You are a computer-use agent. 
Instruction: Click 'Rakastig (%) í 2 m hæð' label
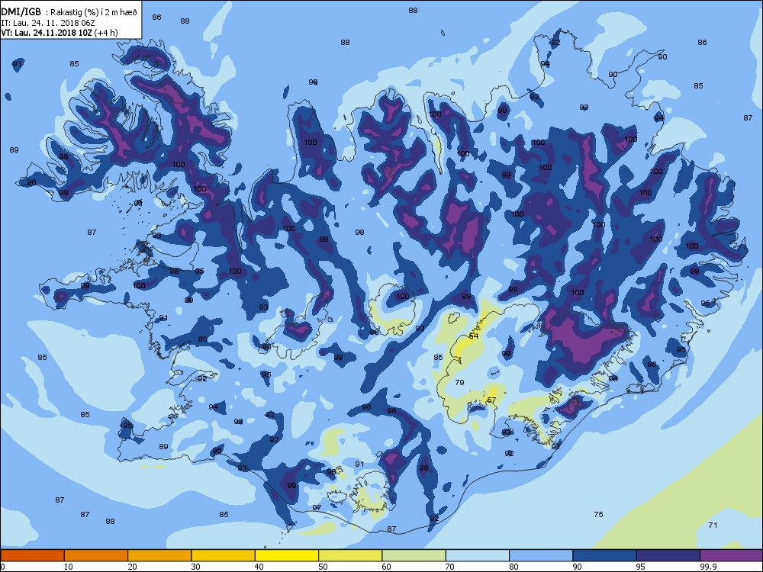coord(94,12)
